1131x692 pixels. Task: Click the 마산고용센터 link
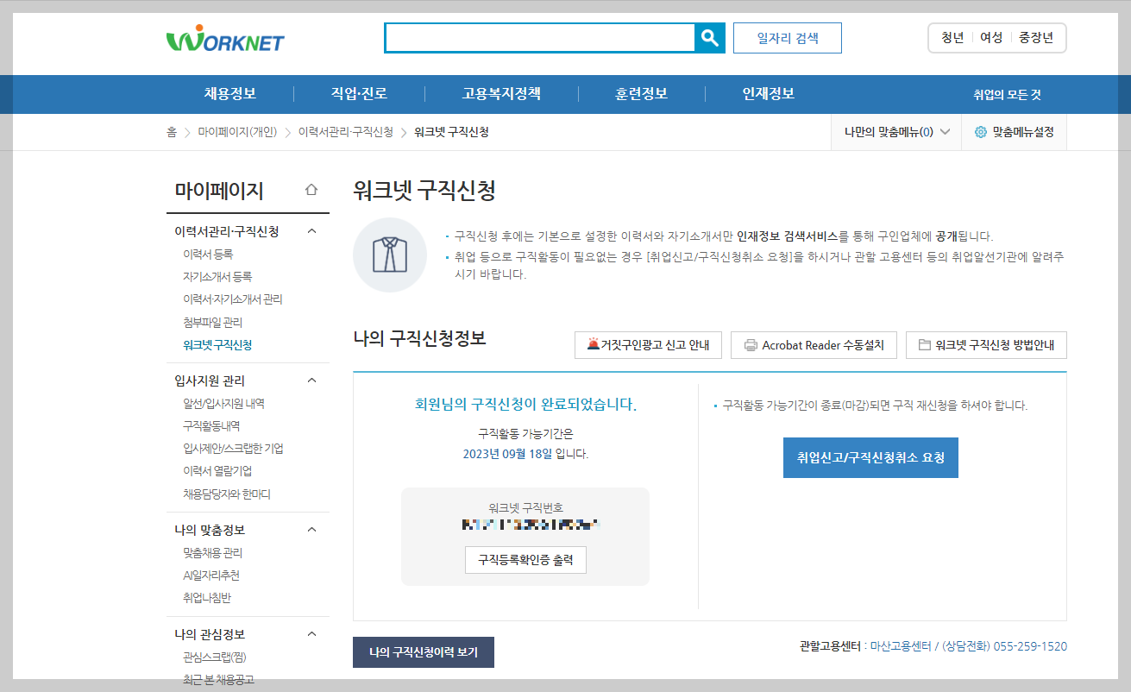[901, 646]
